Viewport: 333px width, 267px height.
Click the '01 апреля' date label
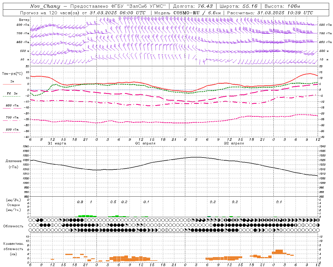coord(145,143)
